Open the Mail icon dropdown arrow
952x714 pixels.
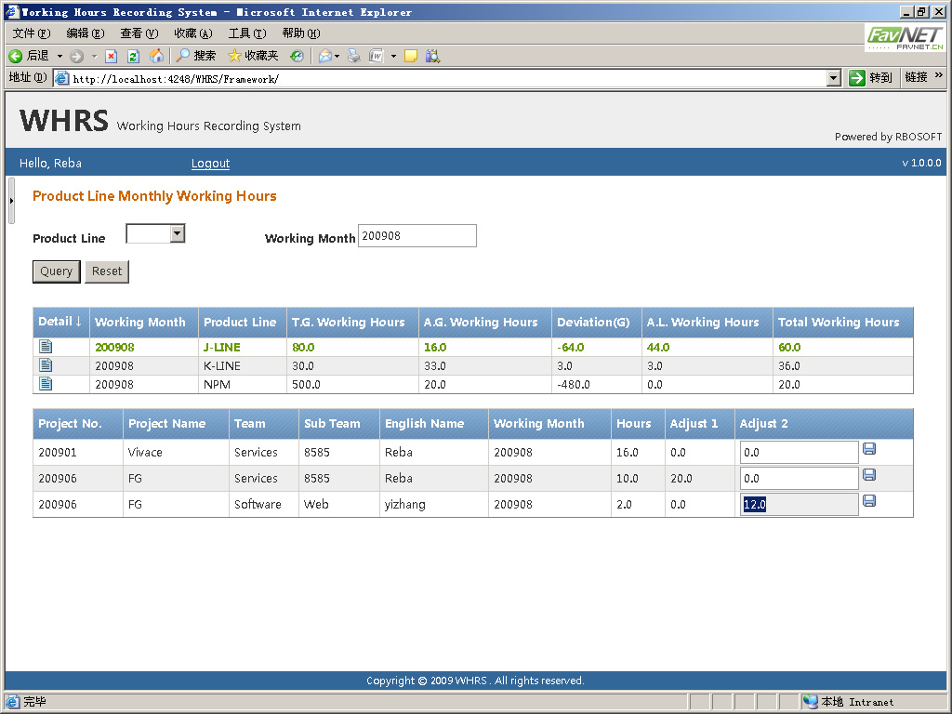click(337, 57)
